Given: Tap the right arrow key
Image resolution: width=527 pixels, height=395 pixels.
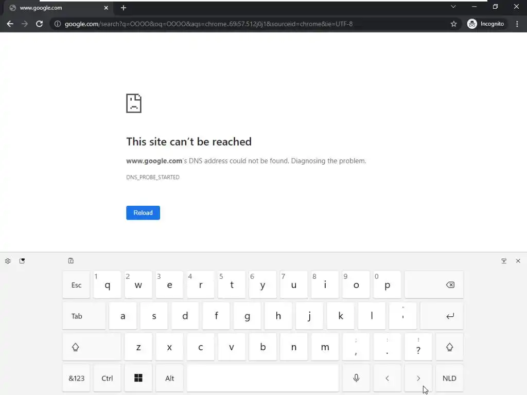Looking at the screenshot, I should 418,378.
